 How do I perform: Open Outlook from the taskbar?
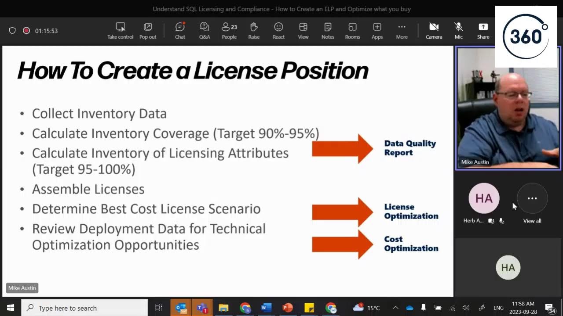[181, 308]
